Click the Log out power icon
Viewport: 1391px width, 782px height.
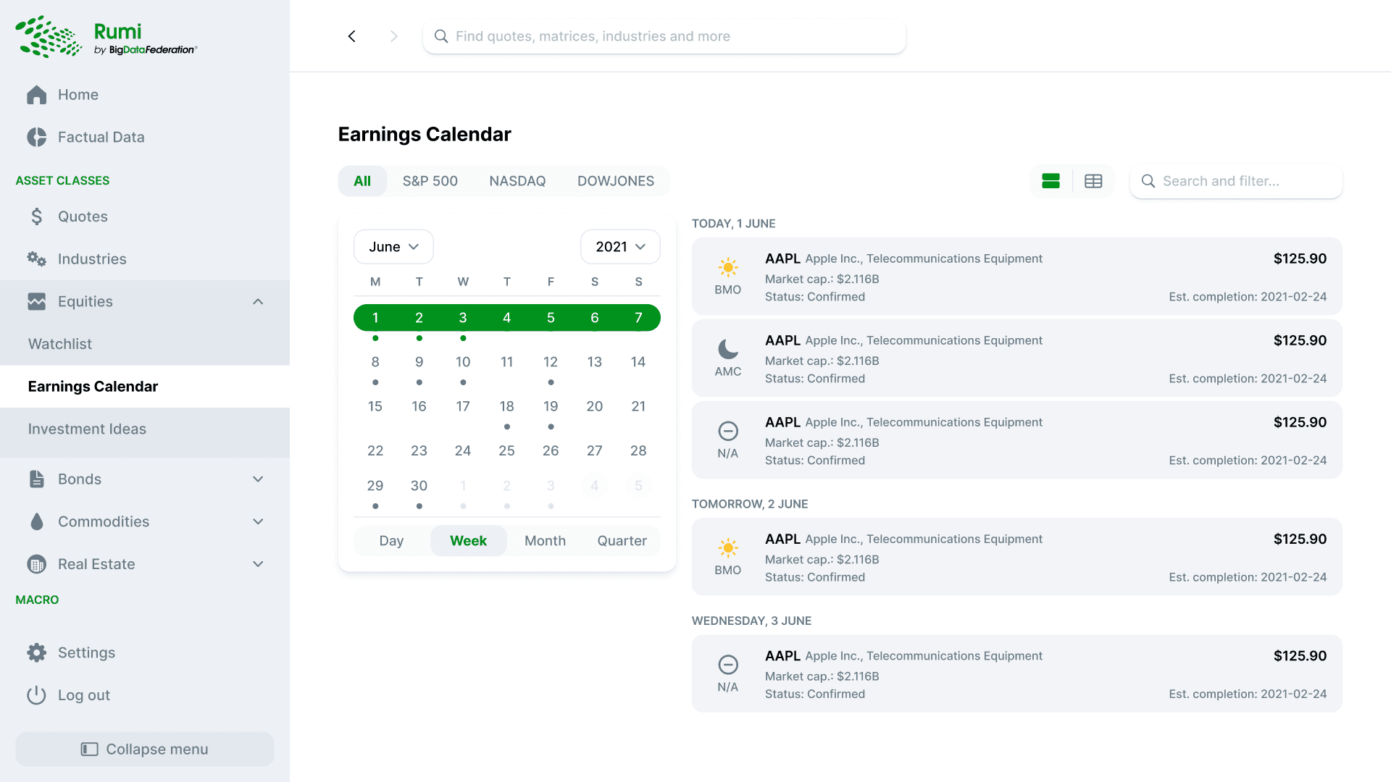(37, 696)
